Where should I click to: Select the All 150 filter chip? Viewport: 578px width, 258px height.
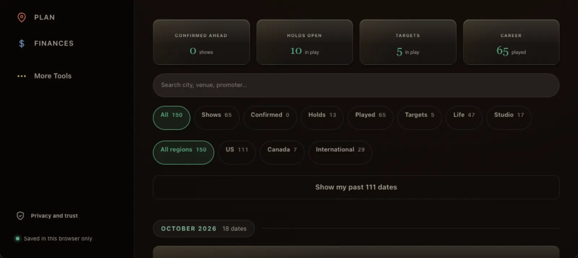coord(172,118)
